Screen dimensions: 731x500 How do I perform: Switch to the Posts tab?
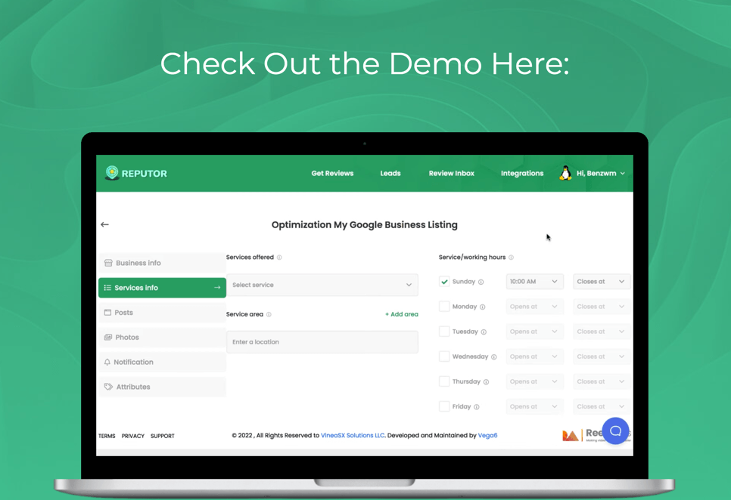pyautogui.click(x=162, y=313)
